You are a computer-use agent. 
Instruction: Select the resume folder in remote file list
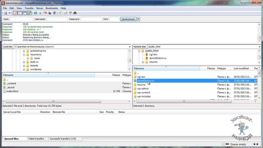point(141,85)
